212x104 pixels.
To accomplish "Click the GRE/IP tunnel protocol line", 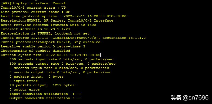I will click(51, 42).
